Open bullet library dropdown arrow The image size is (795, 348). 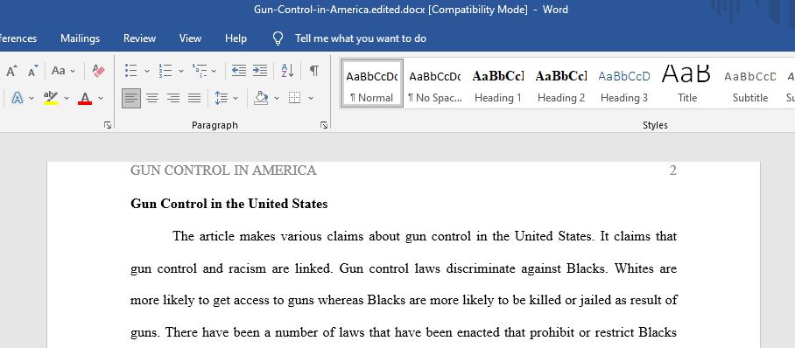point(147,71)
